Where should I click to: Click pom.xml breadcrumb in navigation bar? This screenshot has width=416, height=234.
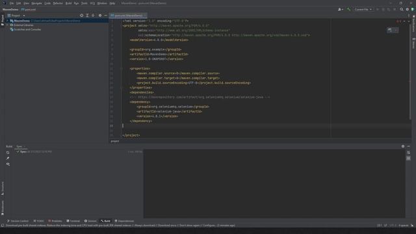(x=29, y=9)
